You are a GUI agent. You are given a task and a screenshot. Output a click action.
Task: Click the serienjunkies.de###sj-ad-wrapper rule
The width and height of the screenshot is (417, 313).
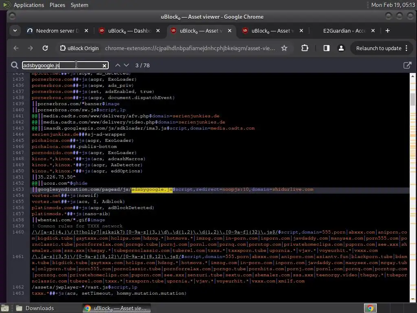tap(79, 134)
